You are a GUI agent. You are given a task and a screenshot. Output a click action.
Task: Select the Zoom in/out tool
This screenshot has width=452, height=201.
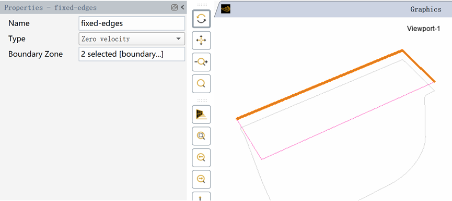[201, 62]
